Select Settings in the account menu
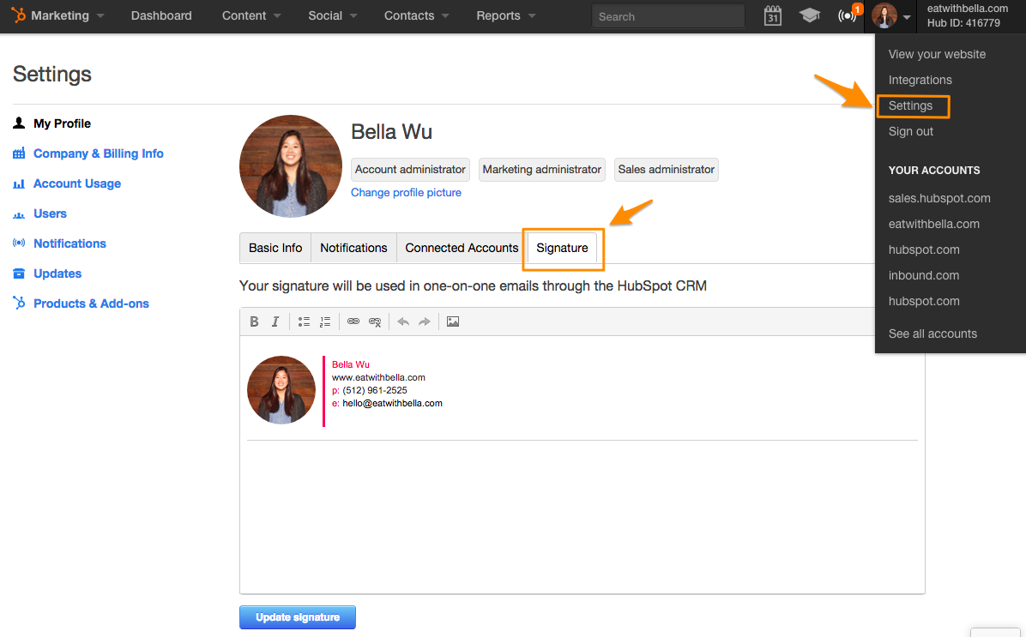The width and height of the screenshot is (1026, 637). pyautogui.click(x=910, y=106)
